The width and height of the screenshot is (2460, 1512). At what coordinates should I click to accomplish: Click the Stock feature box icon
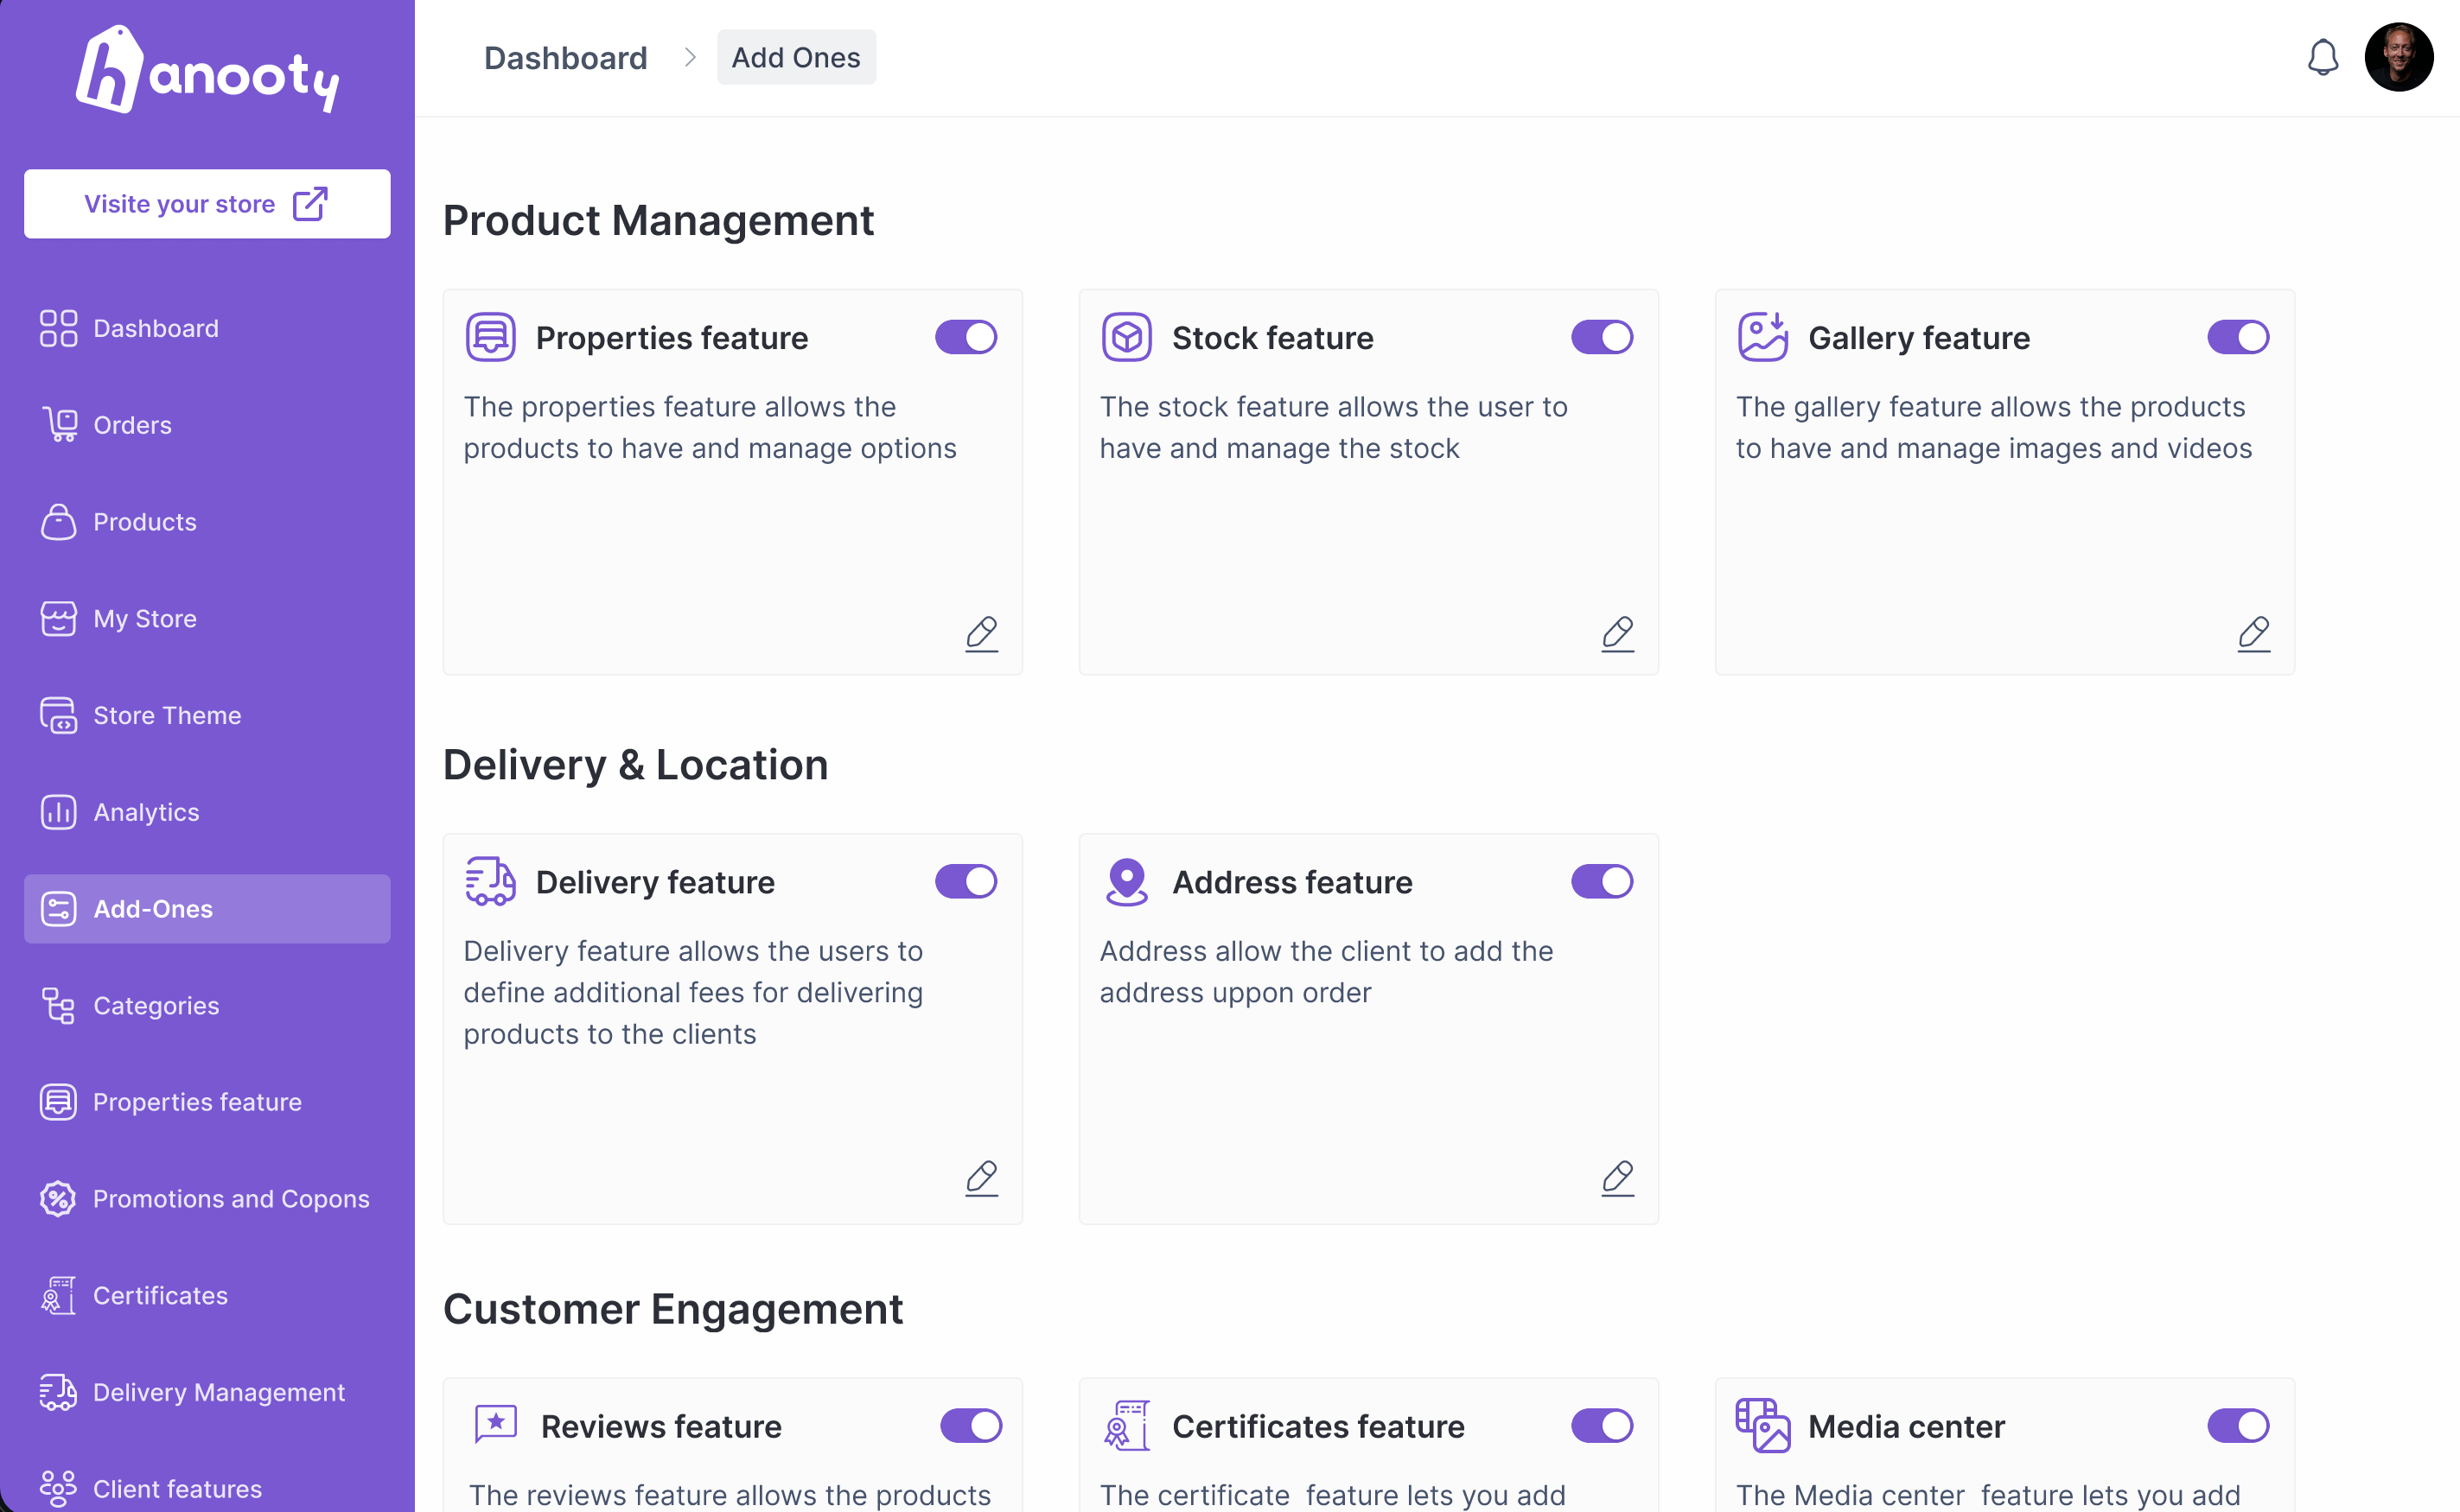tap(1126, 337)
